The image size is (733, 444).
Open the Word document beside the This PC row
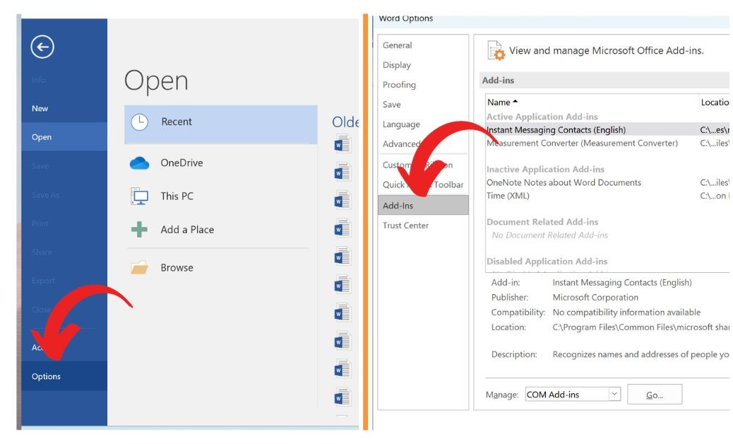(x=342, y=200)
